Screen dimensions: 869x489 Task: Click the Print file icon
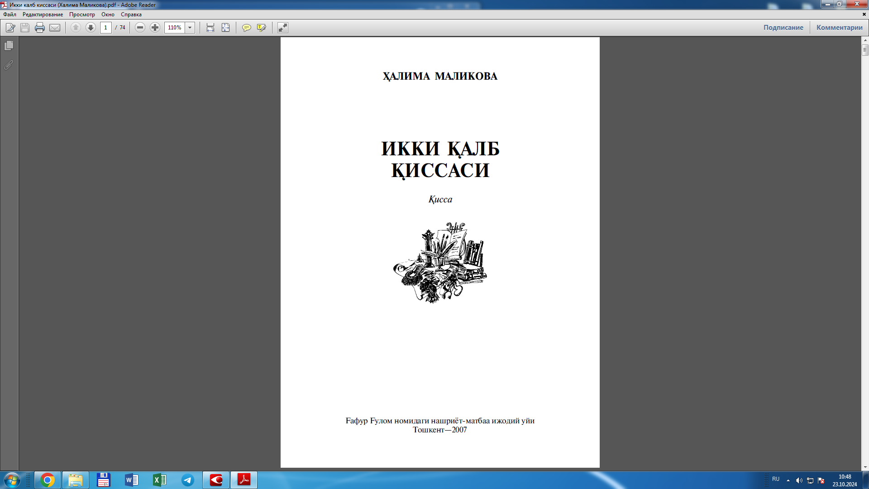pyautogui.click(x=40, y=28)
